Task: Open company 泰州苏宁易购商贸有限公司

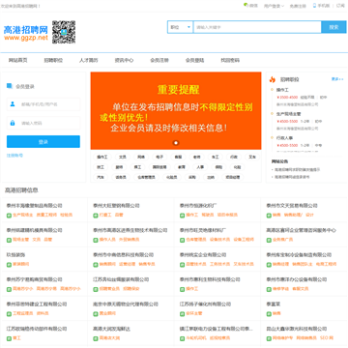Action: tap(34, 279)
